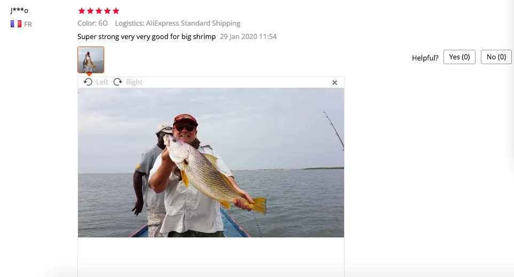
Task: Click the rotate right arrow icon
Action: point(118,82)
